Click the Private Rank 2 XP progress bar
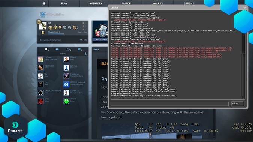The width and height of the screenshot is (253, 142). (x=67, y=34)
